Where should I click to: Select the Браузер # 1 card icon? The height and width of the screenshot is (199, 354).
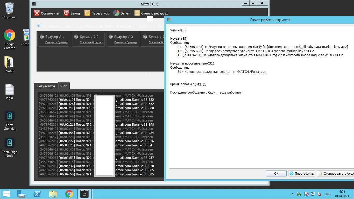point(41,37)
